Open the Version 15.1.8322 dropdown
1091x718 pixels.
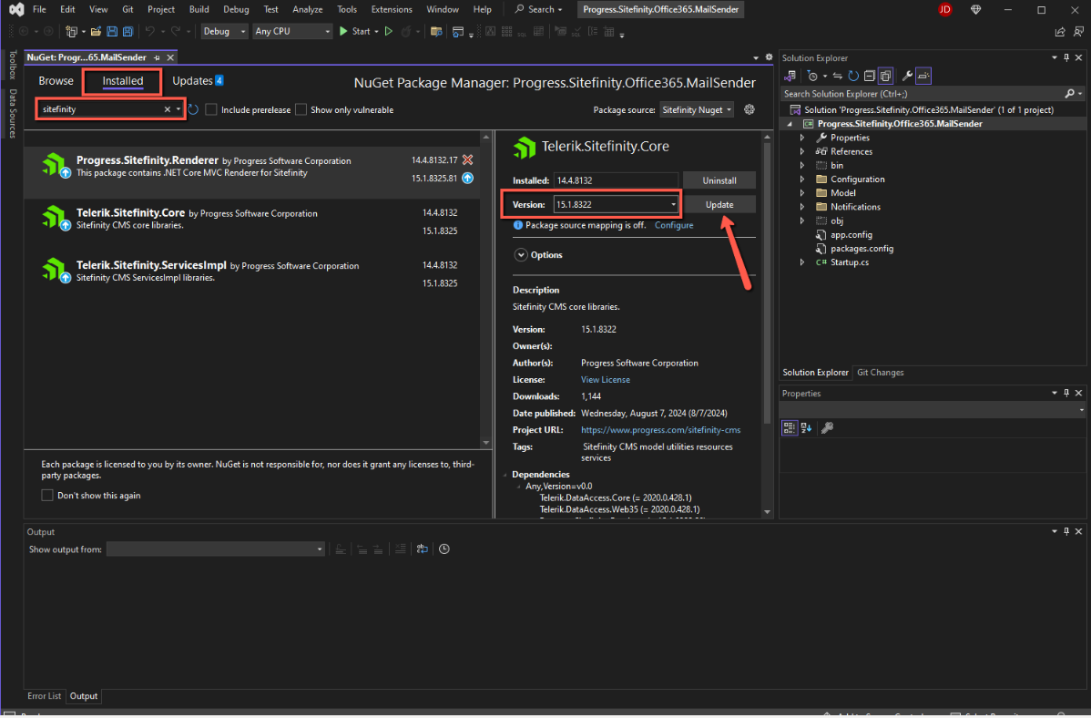[616, 205]
